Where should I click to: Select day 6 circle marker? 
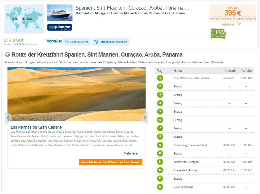160,120
